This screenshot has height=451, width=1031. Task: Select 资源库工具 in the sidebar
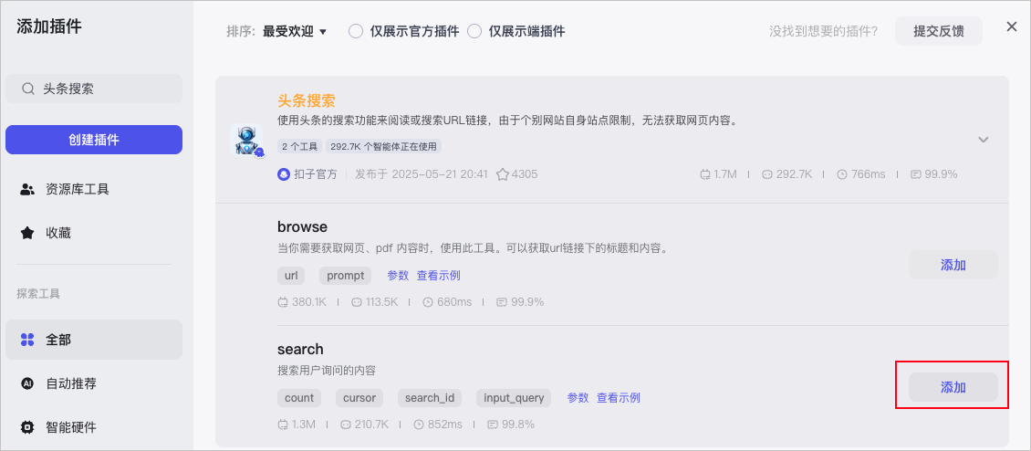coord(94,190)
